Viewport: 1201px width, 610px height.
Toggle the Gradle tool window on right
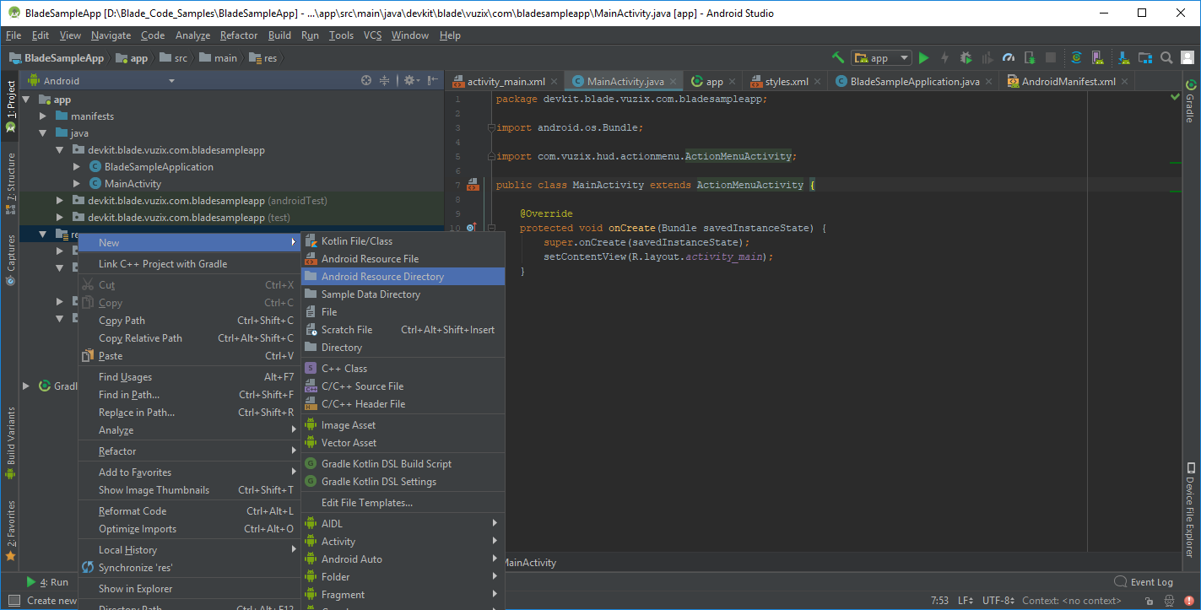1191,102
